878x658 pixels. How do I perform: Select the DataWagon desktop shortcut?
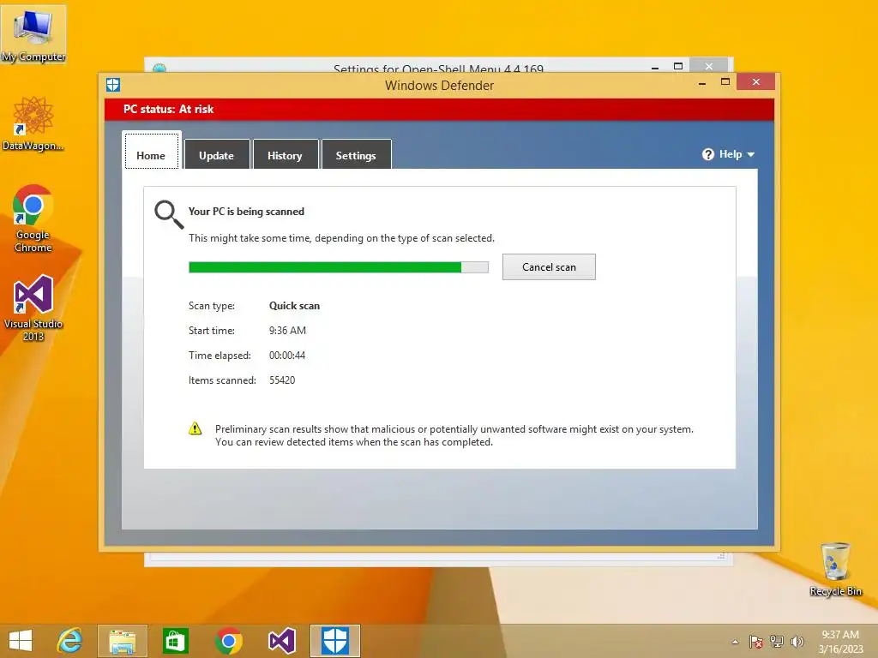[x=33, y=123]
